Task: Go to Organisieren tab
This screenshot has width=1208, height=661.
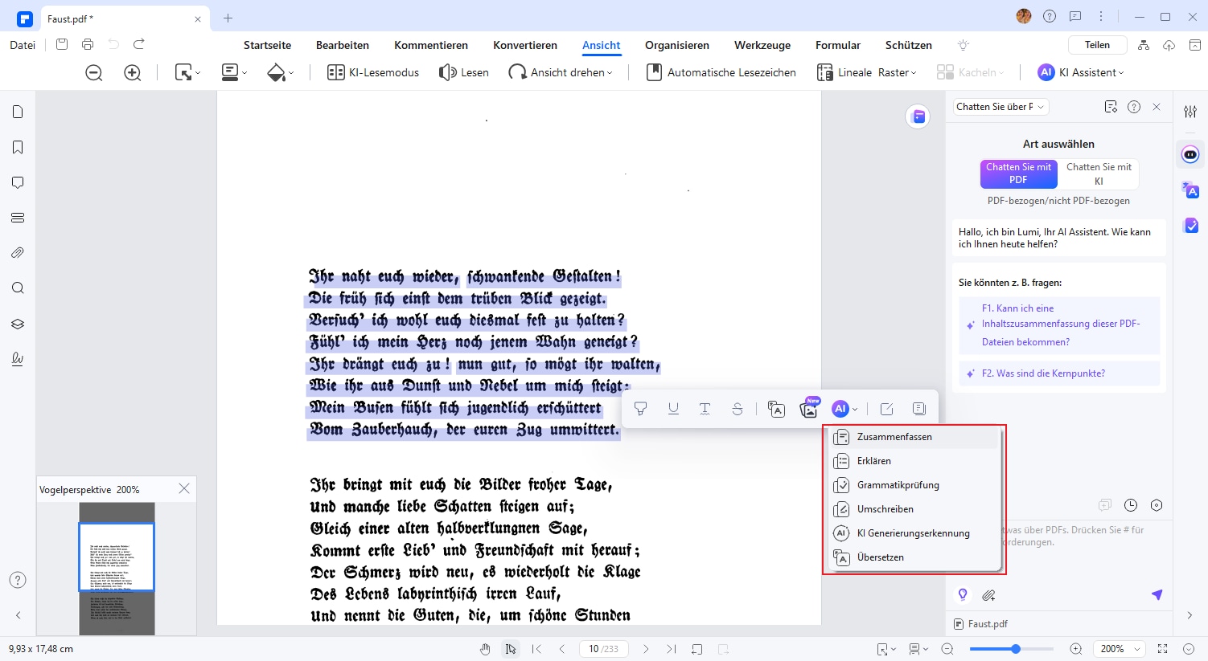Action: (677, 45)
